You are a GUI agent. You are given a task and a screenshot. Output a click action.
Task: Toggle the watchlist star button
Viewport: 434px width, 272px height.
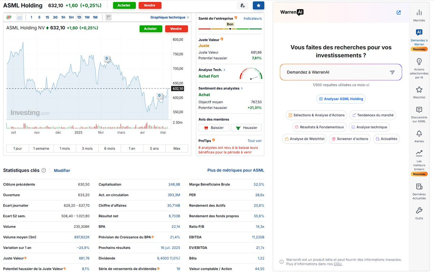point(258,5)
